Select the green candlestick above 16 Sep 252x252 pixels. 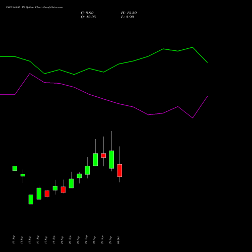[x=39, y=194]
